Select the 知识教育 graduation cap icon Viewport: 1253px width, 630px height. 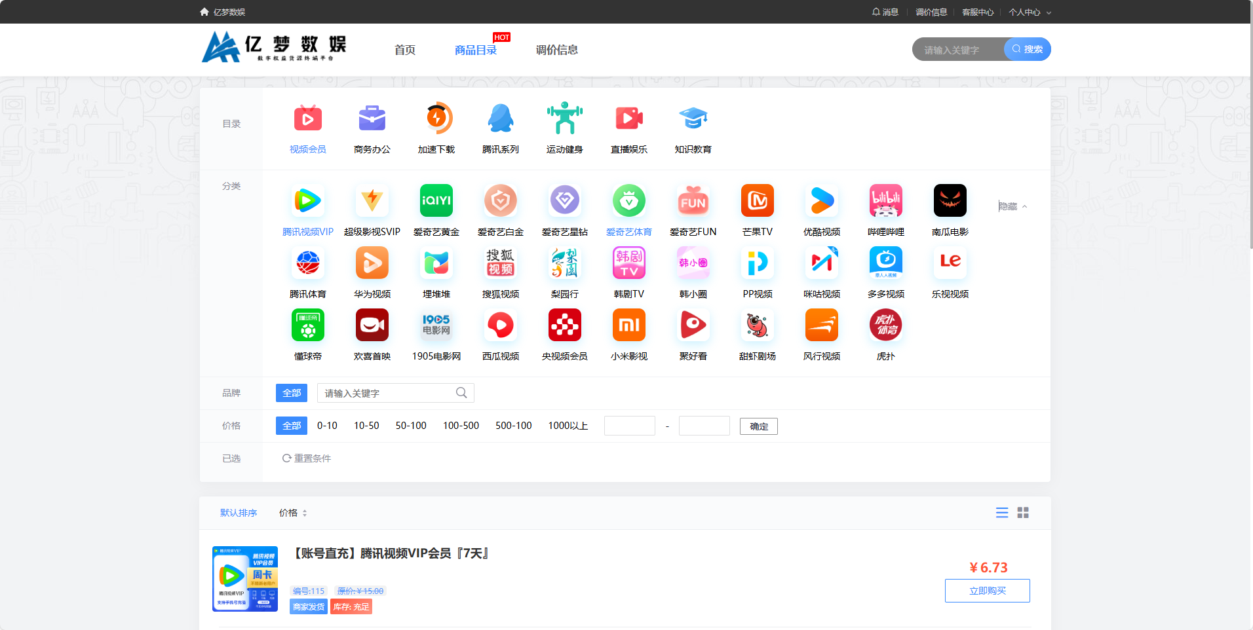pyautogui.click(x=693, y=119)
